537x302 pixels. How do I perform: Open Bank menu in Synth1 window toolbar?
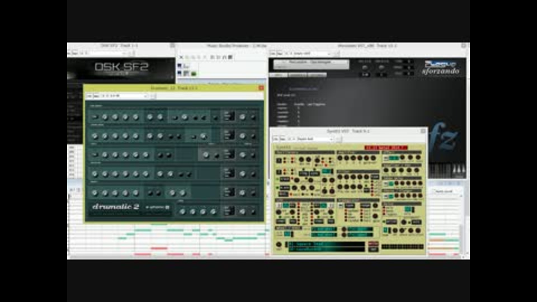[282, 139]
